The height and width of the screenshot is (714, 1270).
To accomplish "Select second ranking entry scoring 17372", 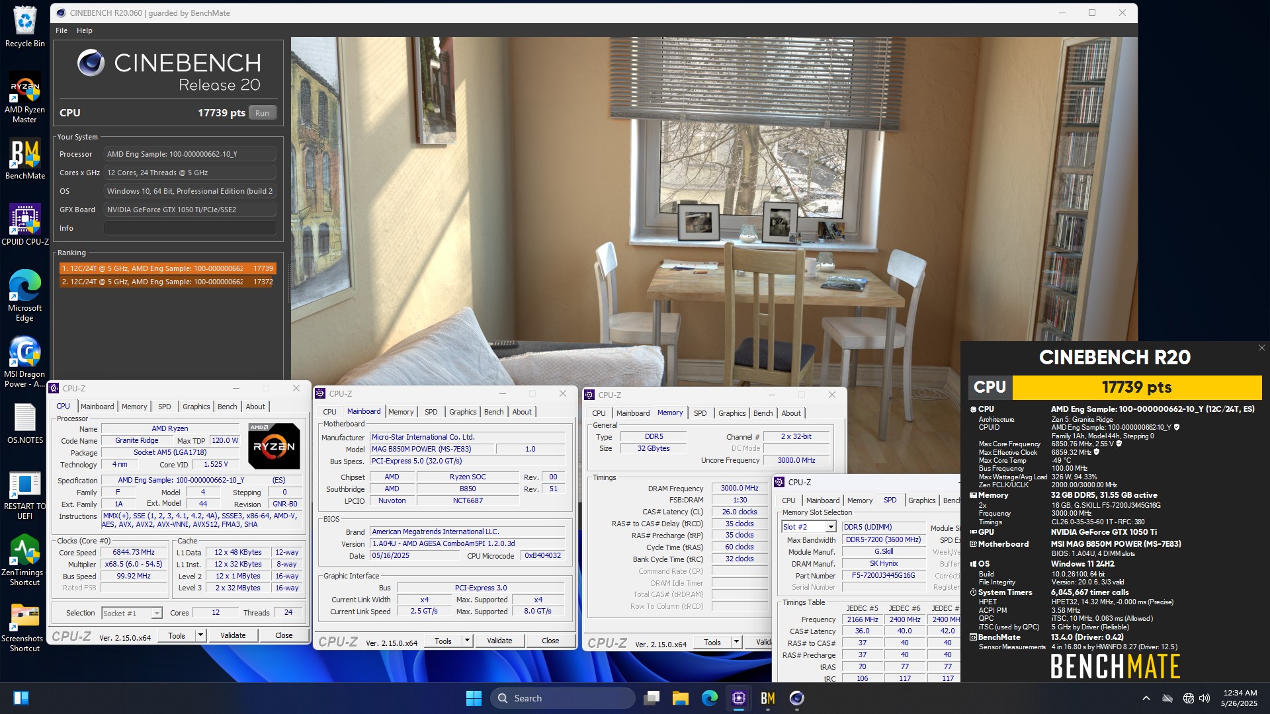I will (167, 282).
